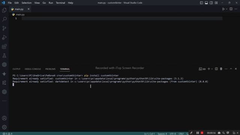Close the terminal panel
This screenshot has height=135, width=240.
pos(236,69)
